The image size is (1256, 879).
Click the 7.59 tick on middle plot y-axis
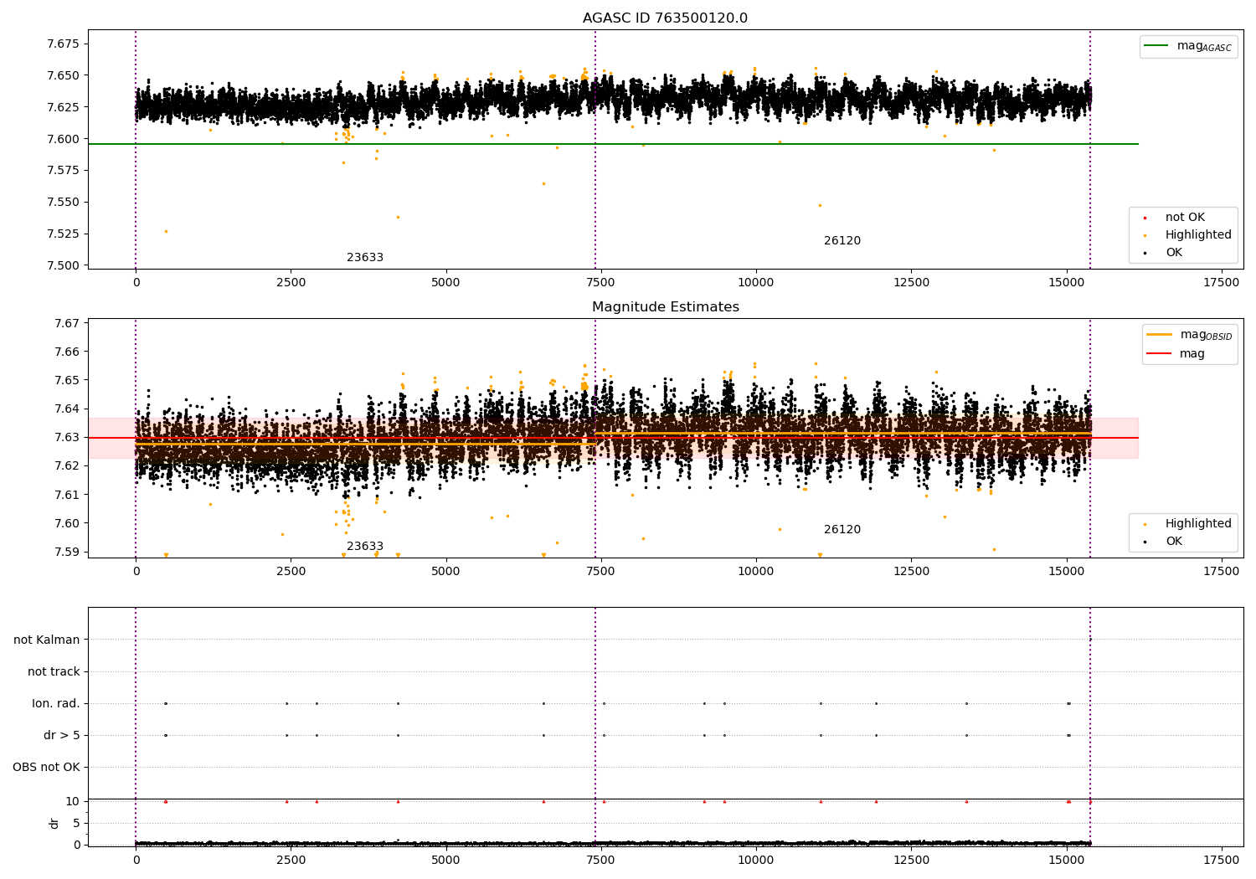67,553
